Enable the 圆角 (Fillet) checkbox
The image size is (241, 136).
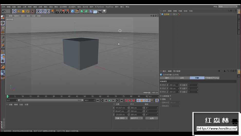coord(170,99)
